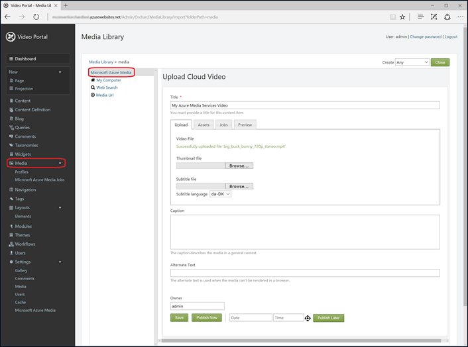Click the Owner input field

click(x=198, y=306)
